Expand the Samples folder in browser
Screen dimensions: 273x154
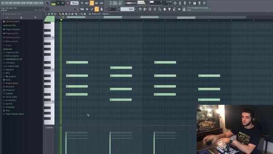(9, 93)
